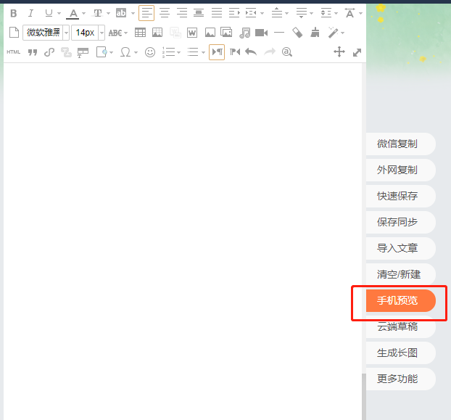Open the emoji smiley picker

[150, 52]
